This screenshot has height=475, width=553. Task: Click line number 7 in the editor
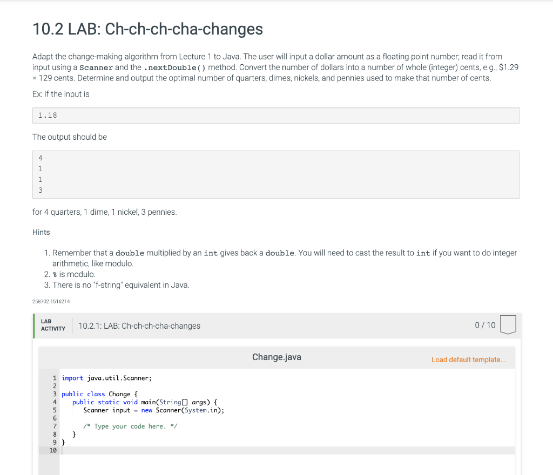pos(55,426)
